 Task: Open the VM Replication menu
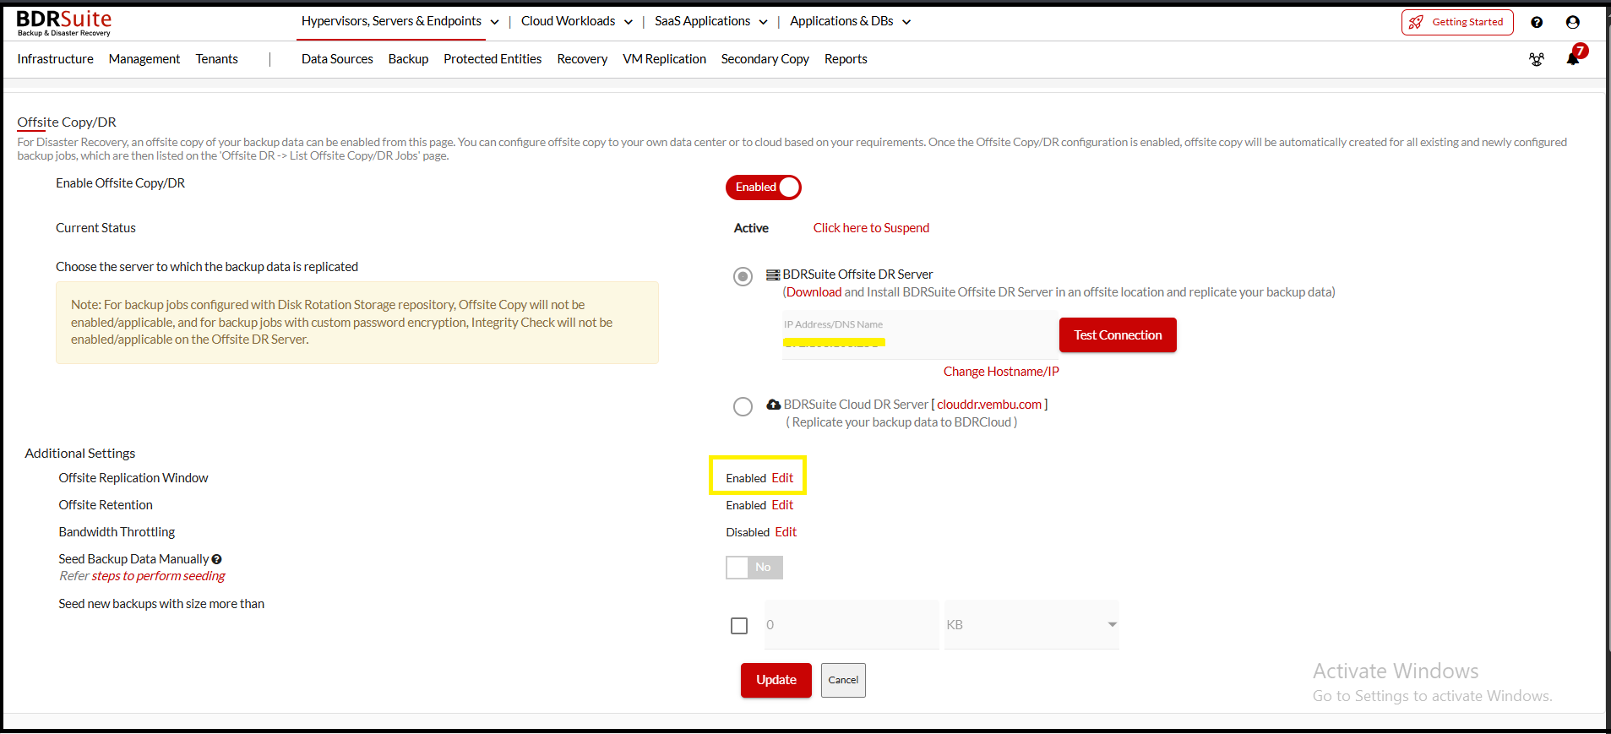[x=664, y=59]
